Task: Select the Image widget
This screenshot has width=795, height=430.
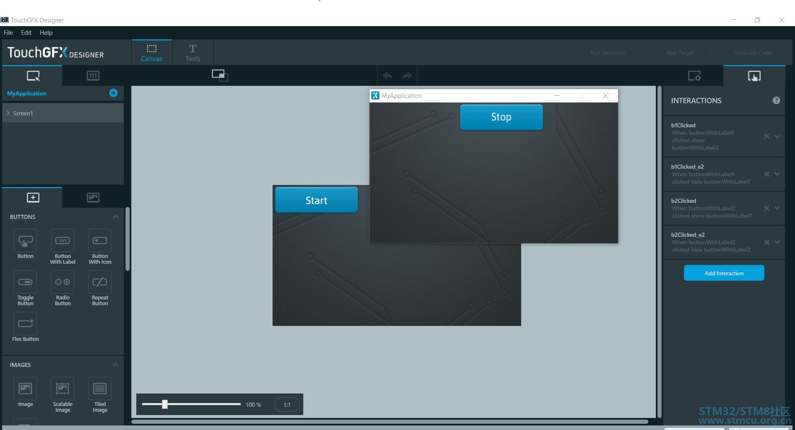Action: coord(25,392)
